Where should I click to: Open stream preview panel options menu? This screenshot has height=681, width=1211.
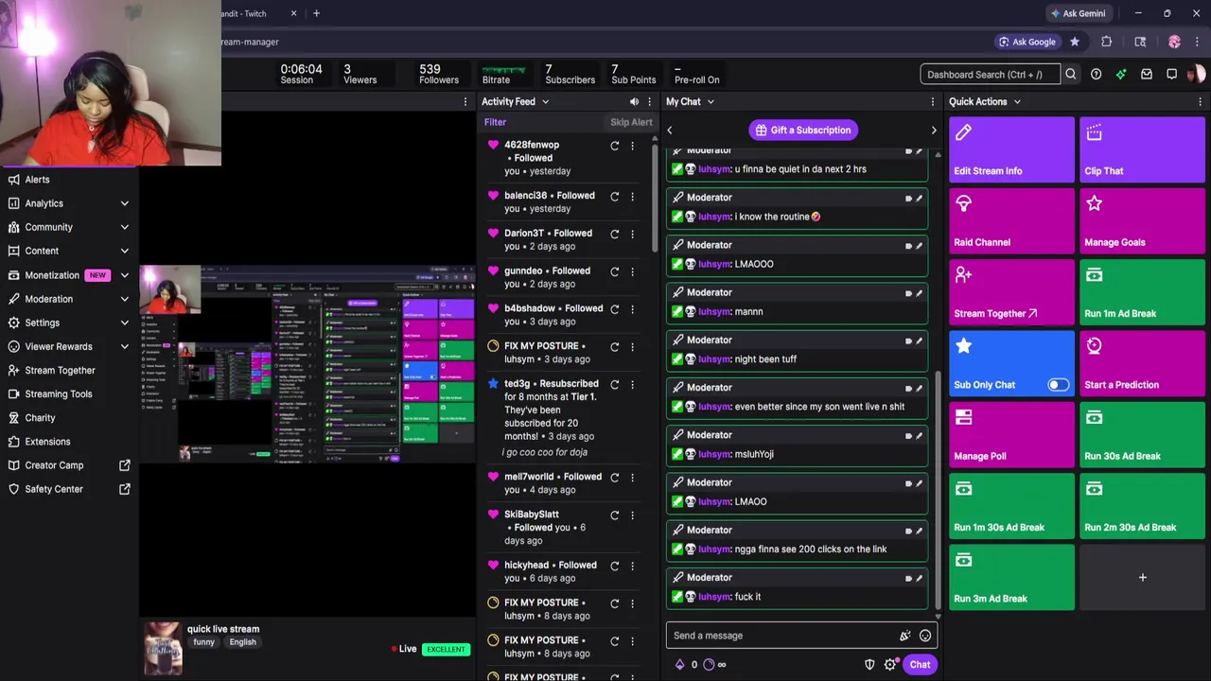[x=465, y=101]
